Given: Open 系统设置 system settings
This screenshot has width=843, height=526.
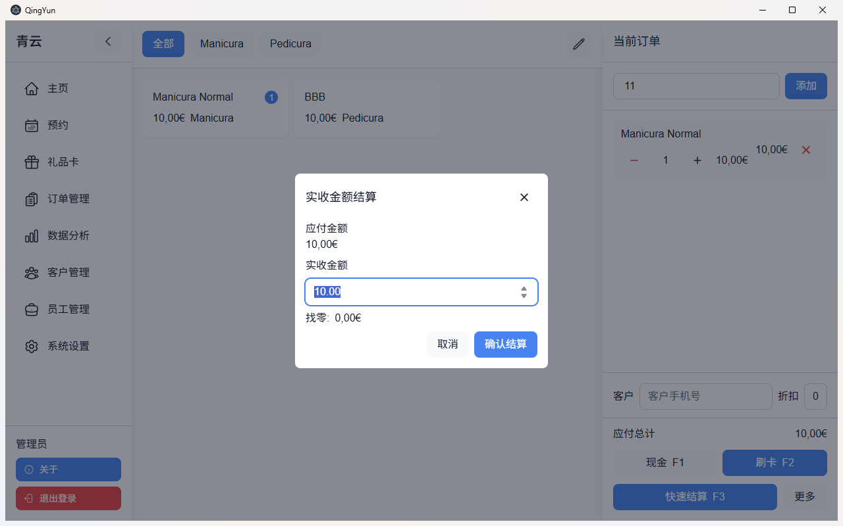Looking at the screenshot, I should coord(68,346).
